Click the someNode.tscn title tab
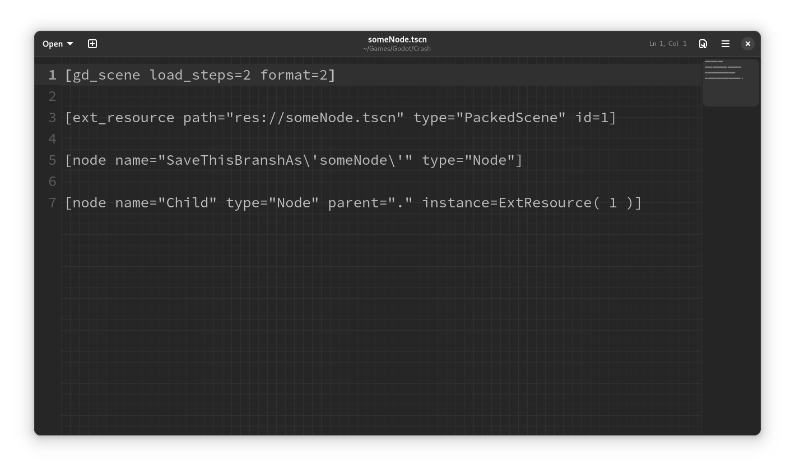The width and height of the screenshot is (795, 473). 397,39
